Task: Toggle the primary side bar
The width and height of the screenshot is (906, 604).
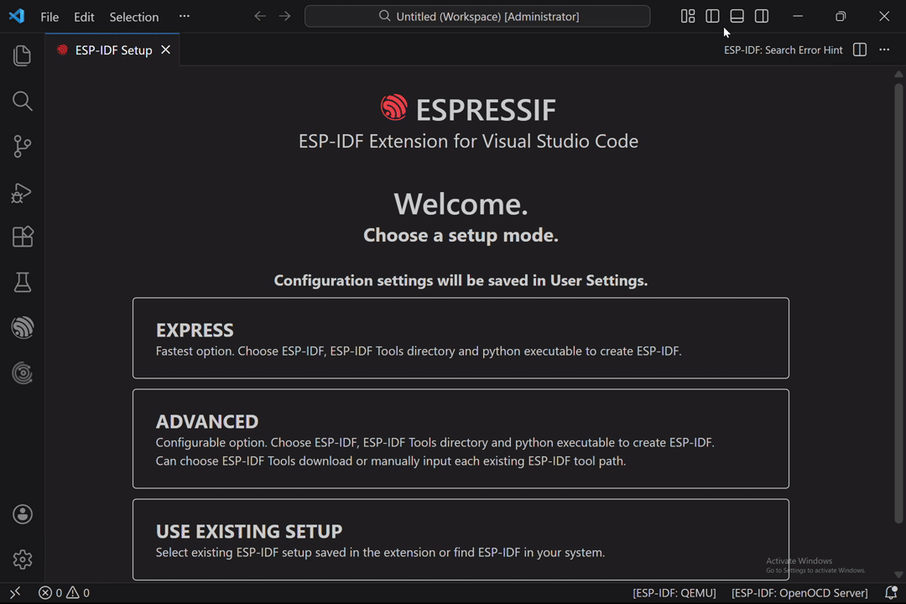Action: pos(712,16)
